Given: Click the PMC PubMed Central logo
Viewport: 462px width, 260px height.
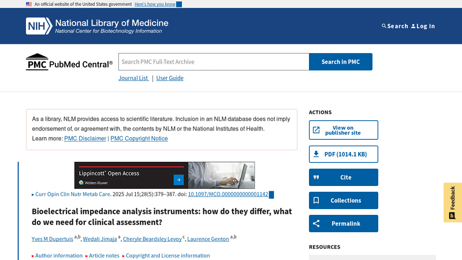Looking at the screenshot, I should 69,62.
